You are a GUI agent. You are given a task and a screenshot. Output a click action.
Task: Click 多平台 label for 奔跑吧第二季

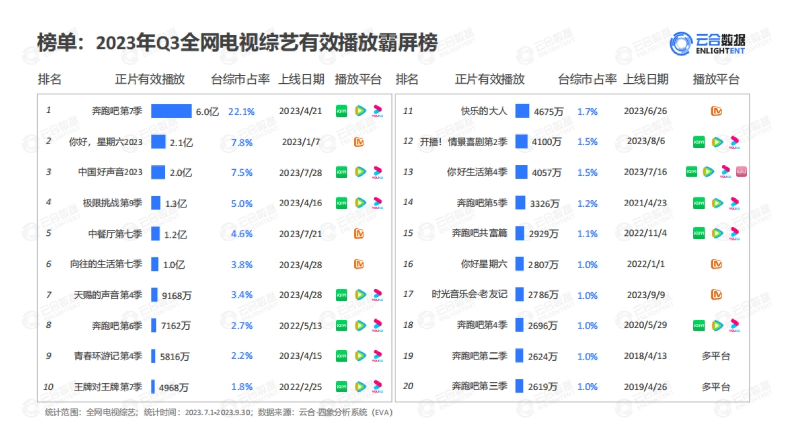(715, 355)
